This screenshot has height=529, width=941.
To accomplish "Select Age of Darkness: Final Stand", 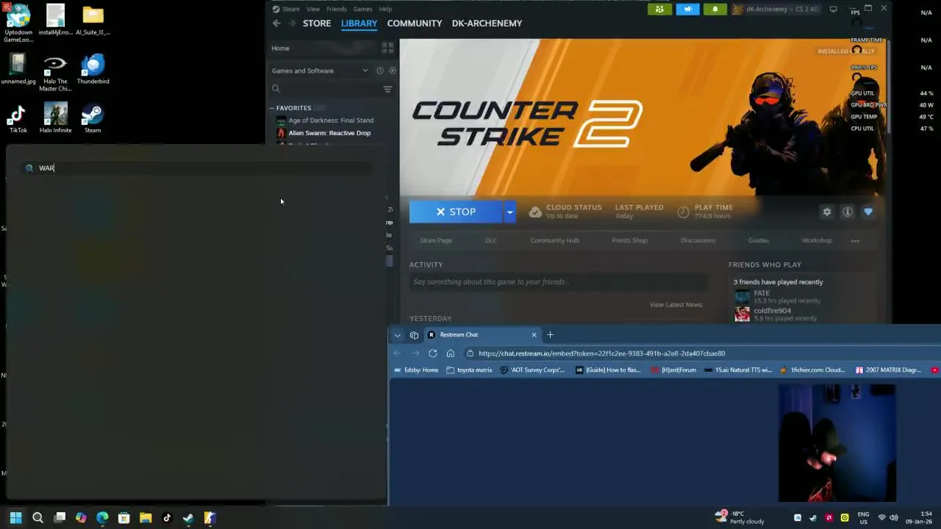I will [x=331, y=120].
